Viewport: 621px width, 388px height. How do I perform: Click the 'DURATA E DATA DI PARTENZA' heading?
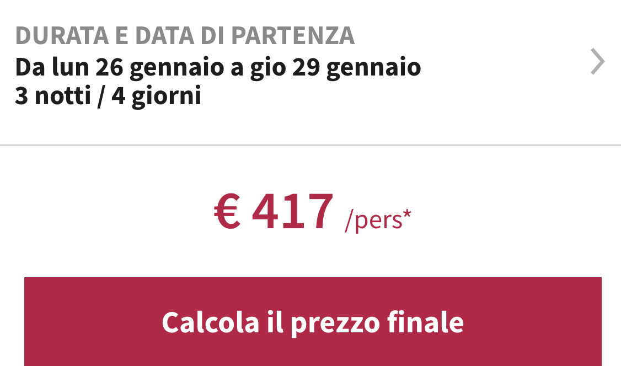(185, 36)
